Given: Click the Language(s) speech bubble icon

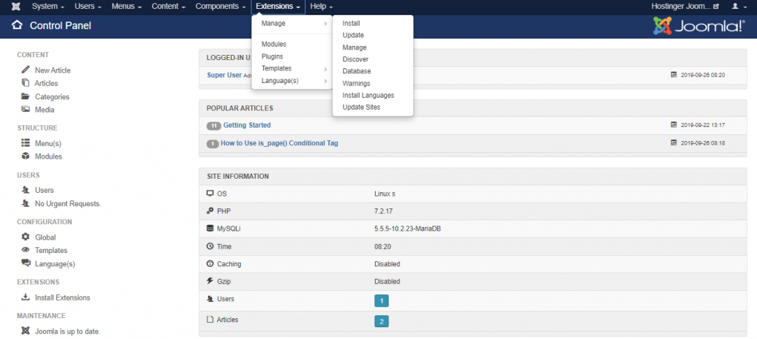Looking at the screenshot, I should pos(26,263).
